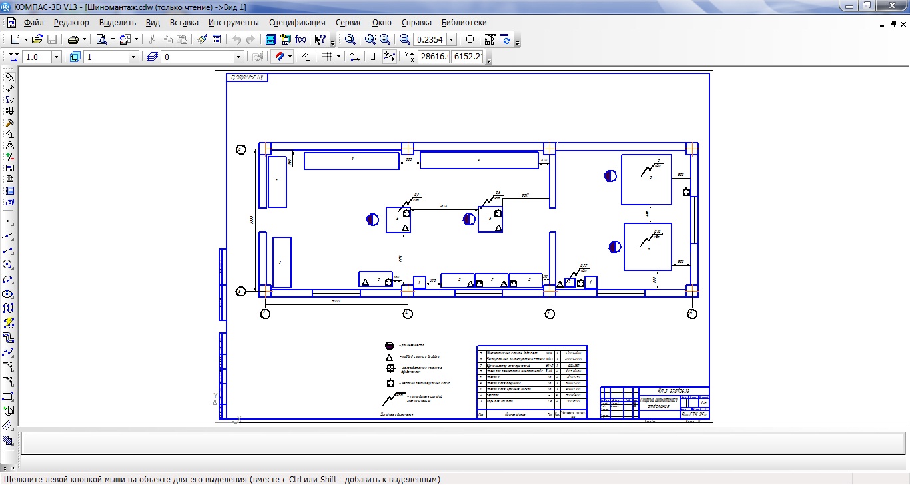Screen dimensions: 910x485
Task: Click the 0.2354 zoom scale field
Action: coord(430,39)
